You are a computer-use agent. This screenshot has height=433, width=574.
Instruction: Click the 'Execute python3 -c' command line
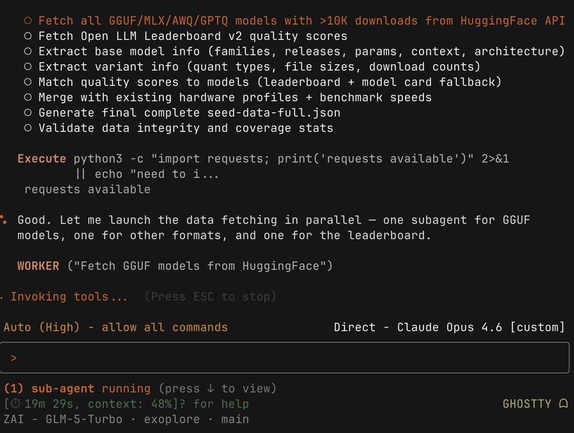[x=263, y=159]
